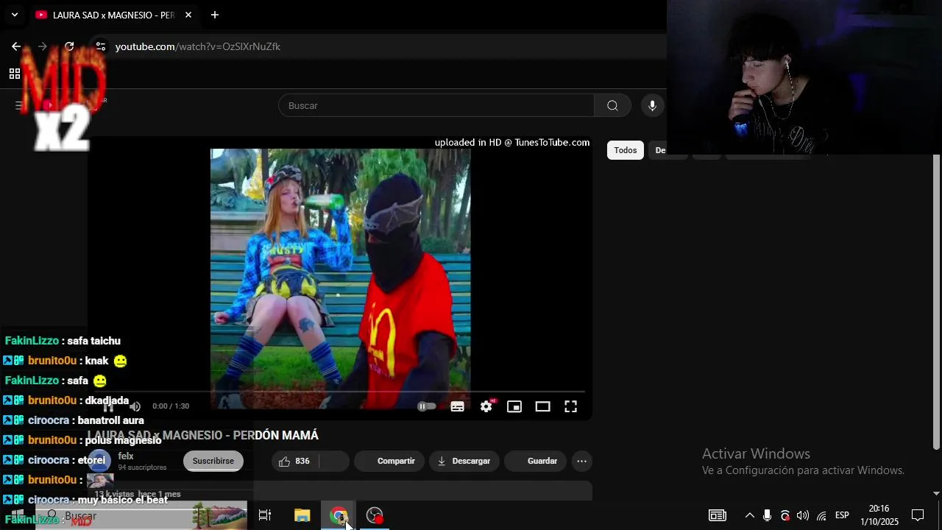Click the Descargar download button
Screen dimensions: 942x530
click(464, 461)
